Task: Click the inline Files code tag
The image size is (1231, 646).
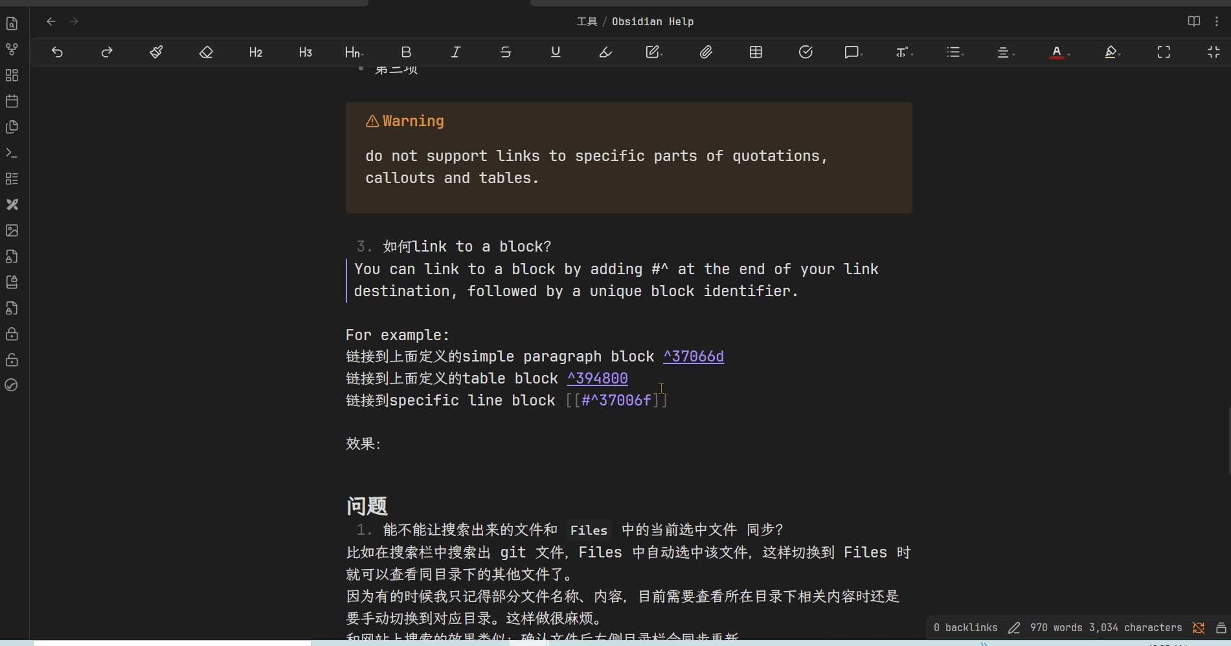Action: [589, 530]
